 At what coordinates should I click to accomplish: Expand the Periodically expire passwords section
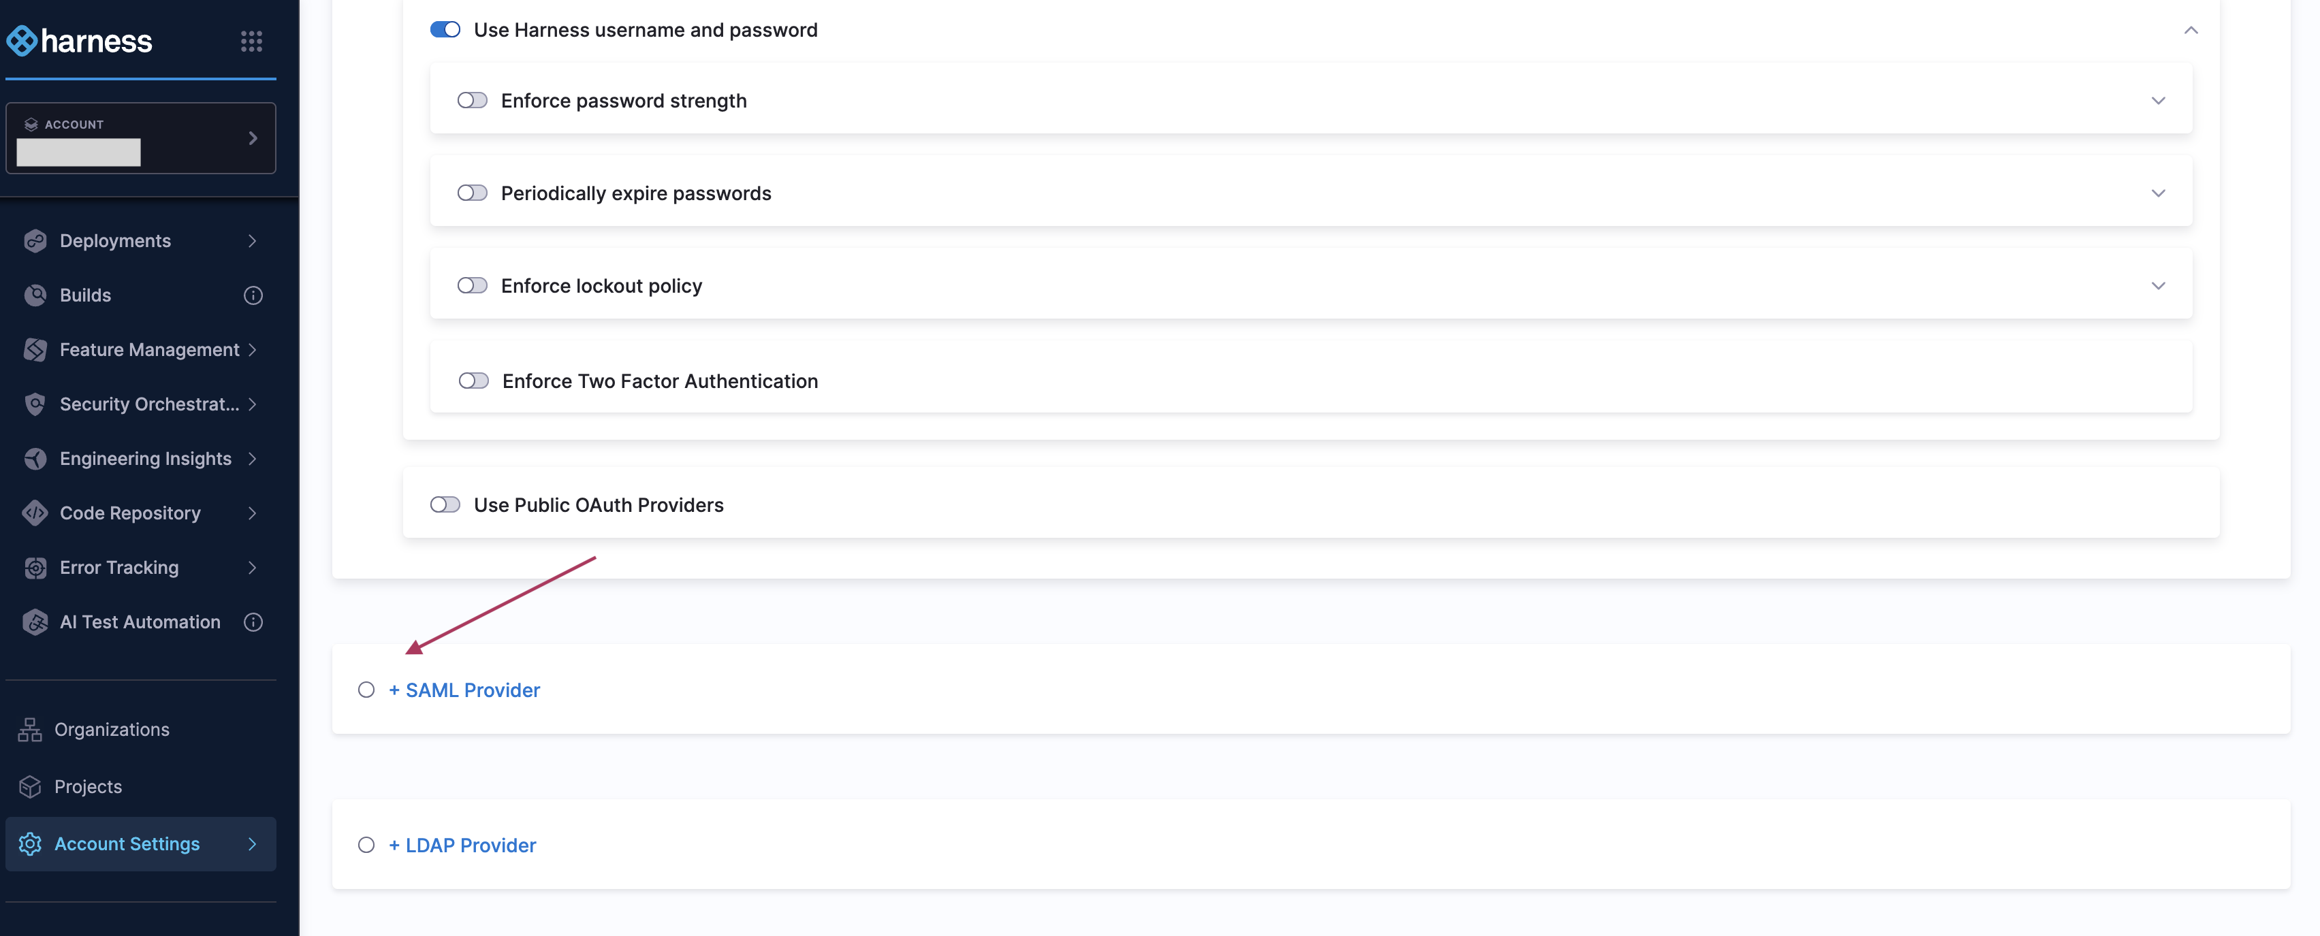pyautogui.click(x=2158, y=193)
